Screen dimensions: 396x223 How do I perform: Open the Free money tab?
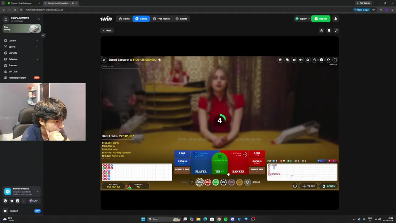(161, 19)
